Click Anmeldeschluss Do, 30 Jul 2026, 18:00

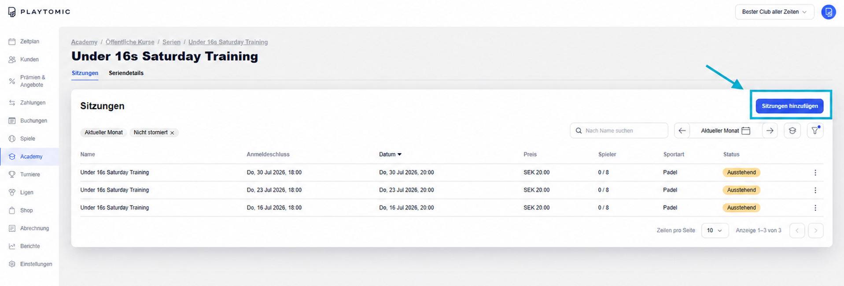tap(274, 172)
